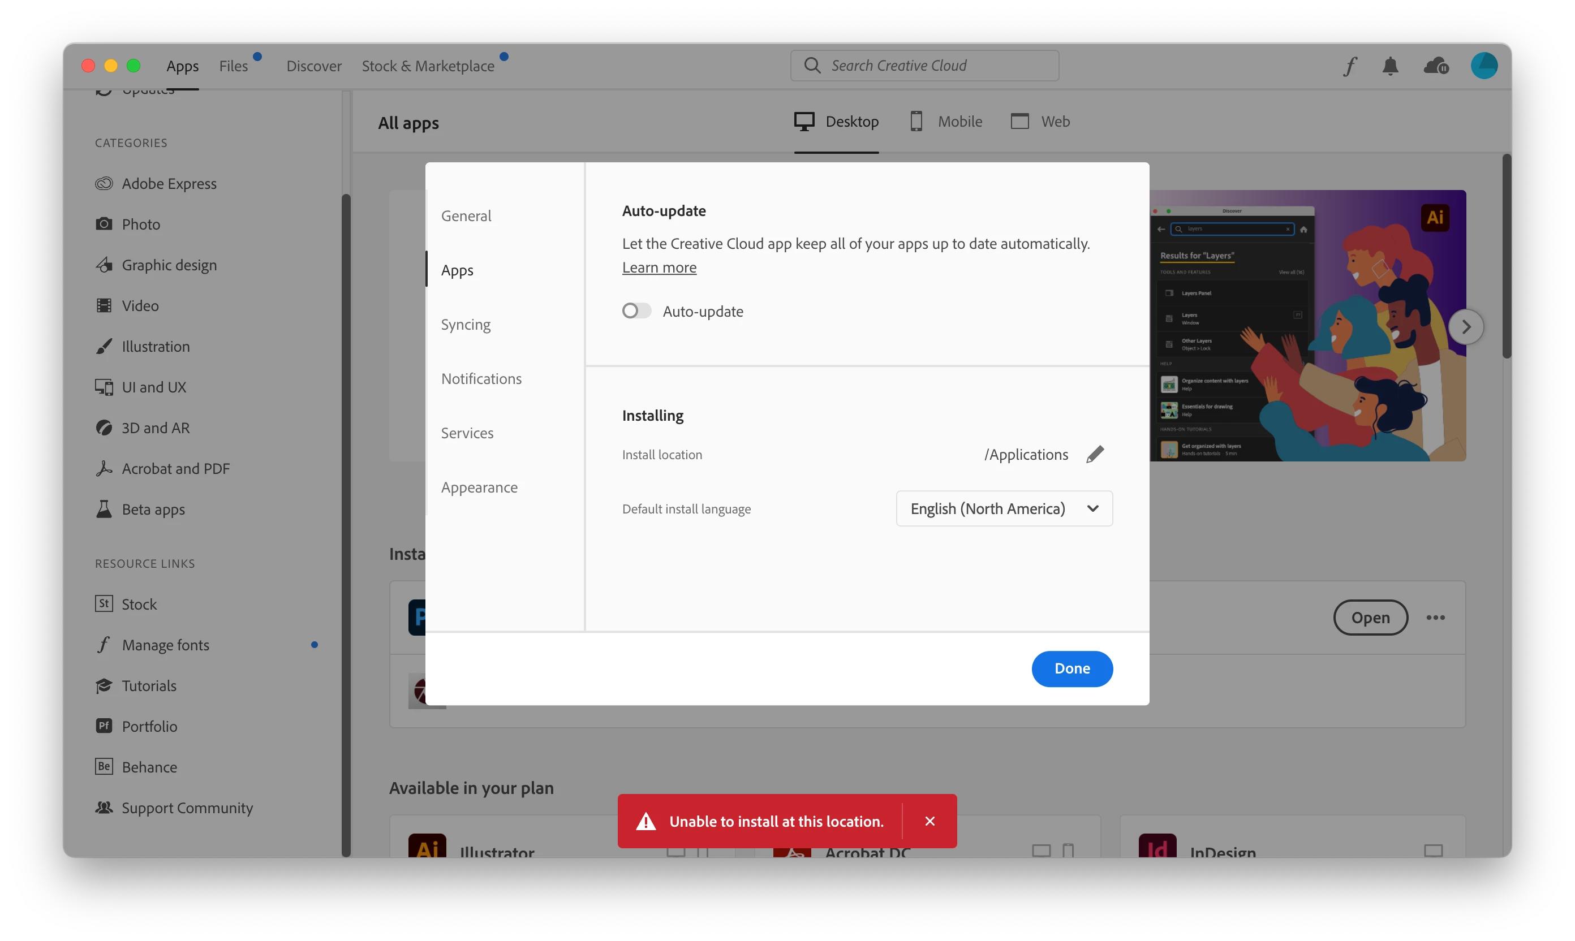Screen dimensions: 1575x941
Task: Click the pencil icon to edit install location
Action: (1095, 454)
